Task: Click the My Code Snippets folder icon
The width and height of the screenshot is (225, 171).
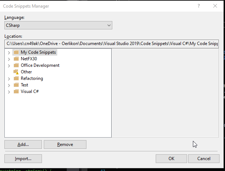Action: pyautogui.click(x=16, y=52)
